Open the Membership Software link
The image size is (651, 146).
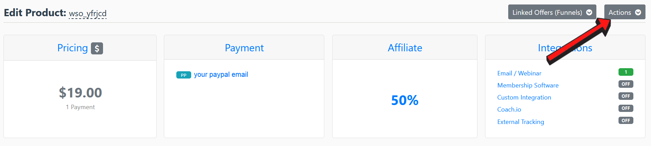pyautogui.click(x=528, y=85)
